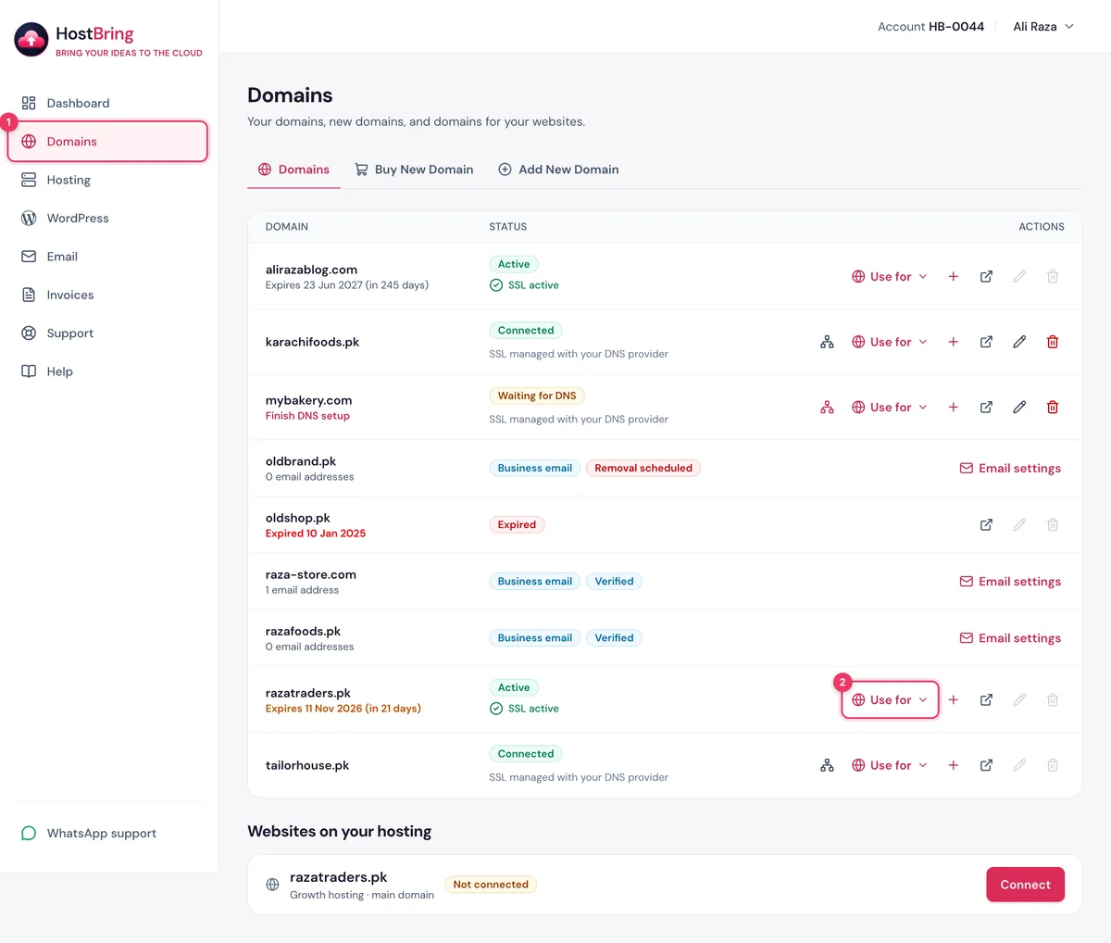Expand Use for dropdown on karachifoods.pk
Image resolution: width=1111 pixels, height=943 pixels.
point(890,342)
